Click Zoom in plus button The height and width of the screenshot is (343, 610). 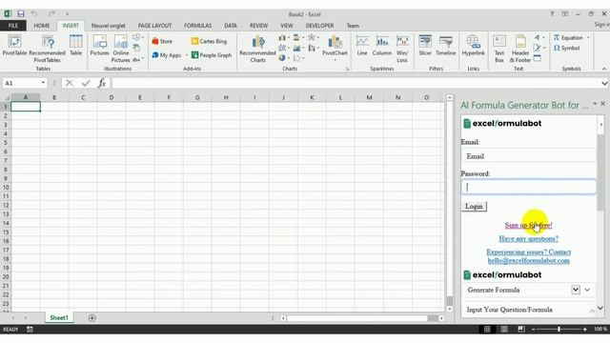(584, 330)
